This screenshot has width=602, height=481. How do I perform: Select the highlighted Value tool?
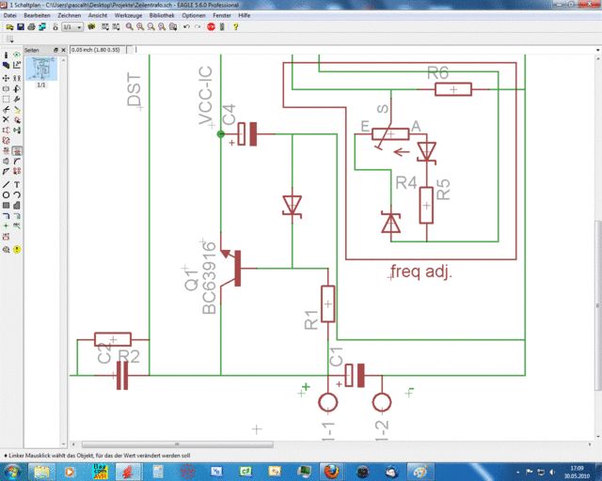[x=17, y=151]
